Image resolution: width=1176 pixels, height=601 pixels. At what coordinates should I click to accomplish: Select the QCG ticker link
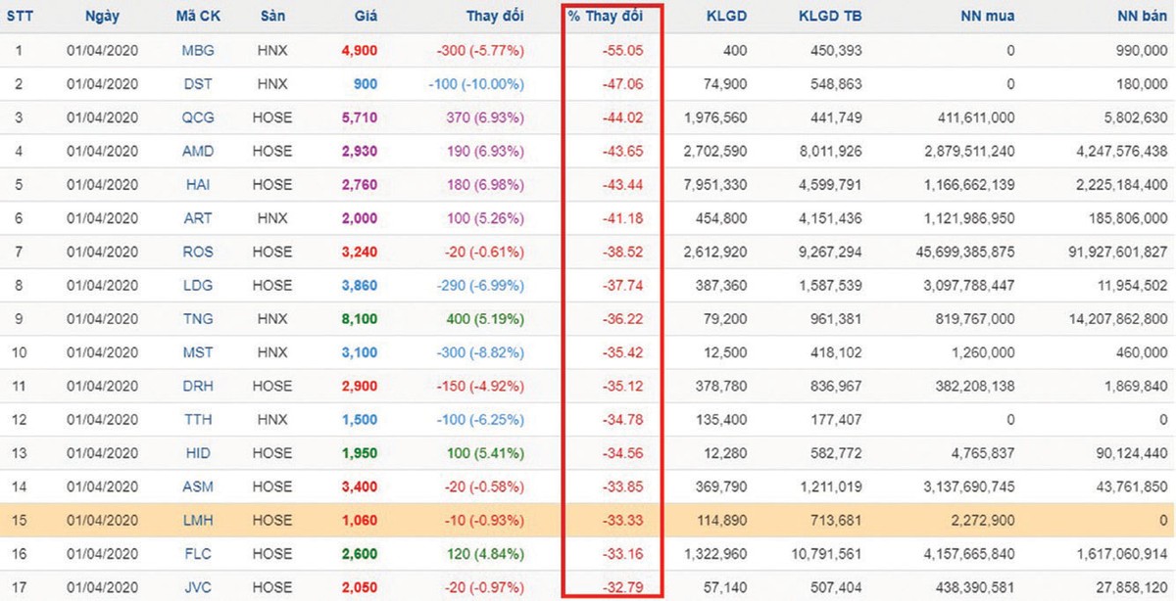[198, 117]
